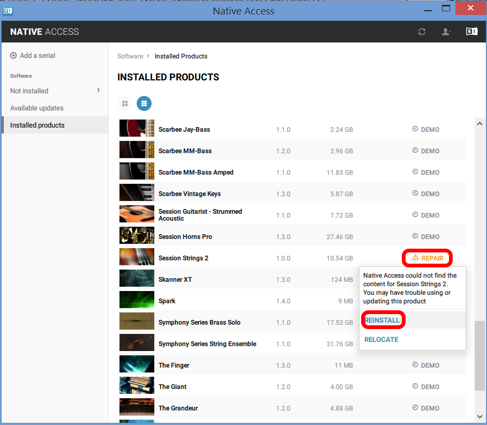Click Session Horns Pro thumbnail
Image resolution: width=487 pixels, height=425 pixels.
click(x=137, y=235)
